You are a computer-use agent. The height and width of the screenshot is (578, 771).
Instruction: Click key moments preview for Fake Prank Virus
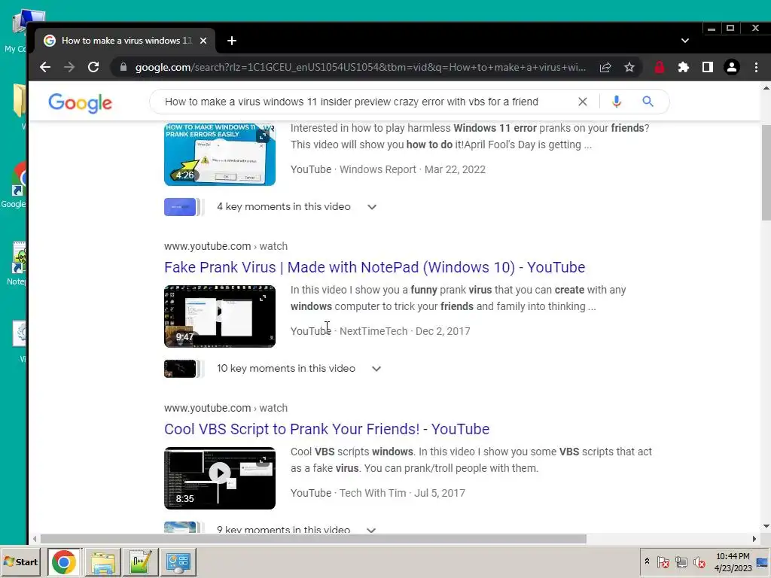(x=184, y=369)
